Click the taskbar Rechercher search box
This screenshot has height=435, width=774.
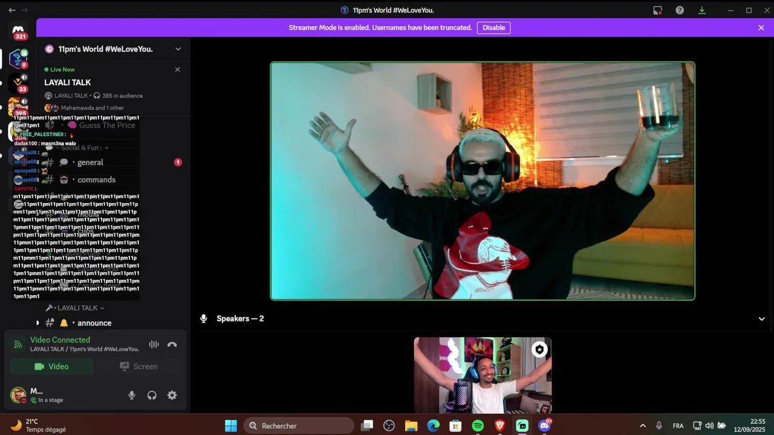click(299, 426)
